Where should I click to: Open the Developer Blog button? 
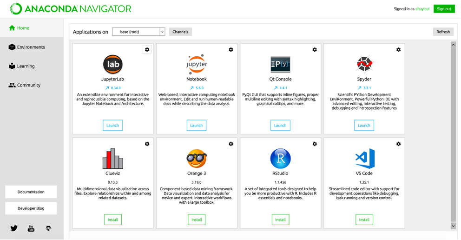(x=31, y=208)
